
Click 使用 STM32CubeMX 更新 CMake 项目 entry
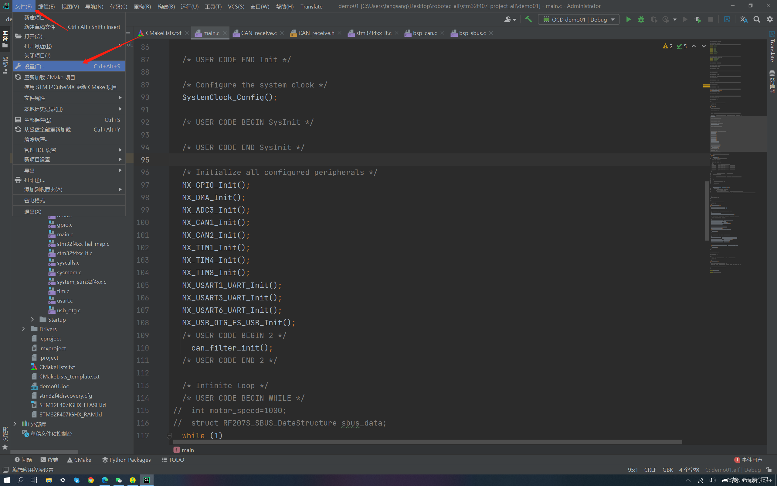[x=69, y=87]
